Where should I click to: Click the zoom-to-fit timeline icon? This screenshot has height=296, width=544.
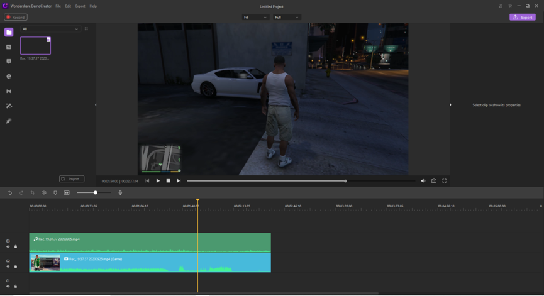tap(67, 193)
